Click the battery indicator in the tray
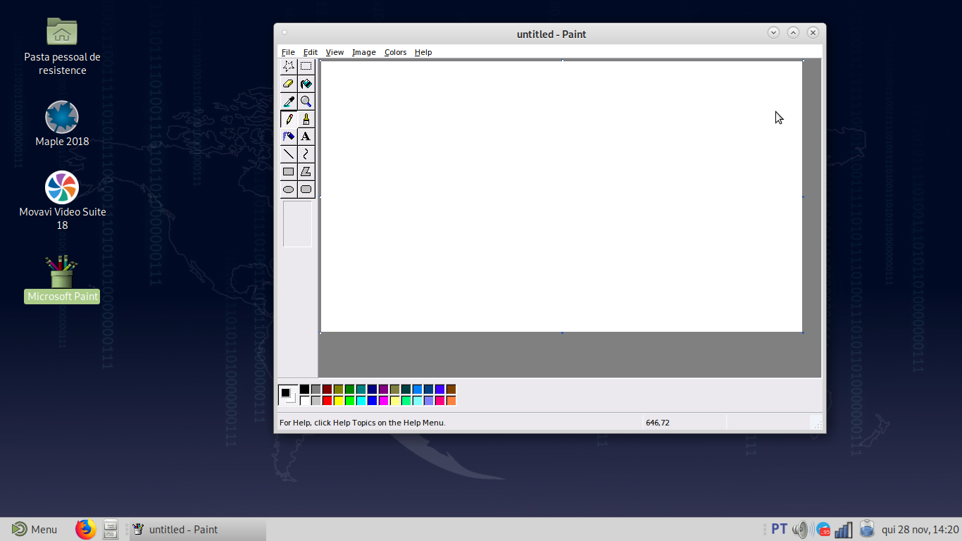 (867, 528)
